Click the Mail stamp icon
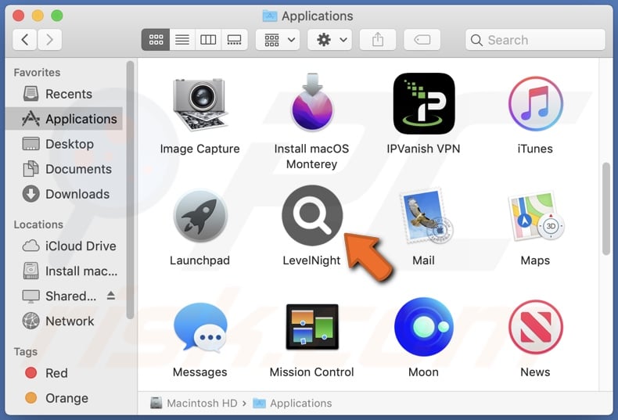Screen dimensions: 618x420 (x=426, y=216)
